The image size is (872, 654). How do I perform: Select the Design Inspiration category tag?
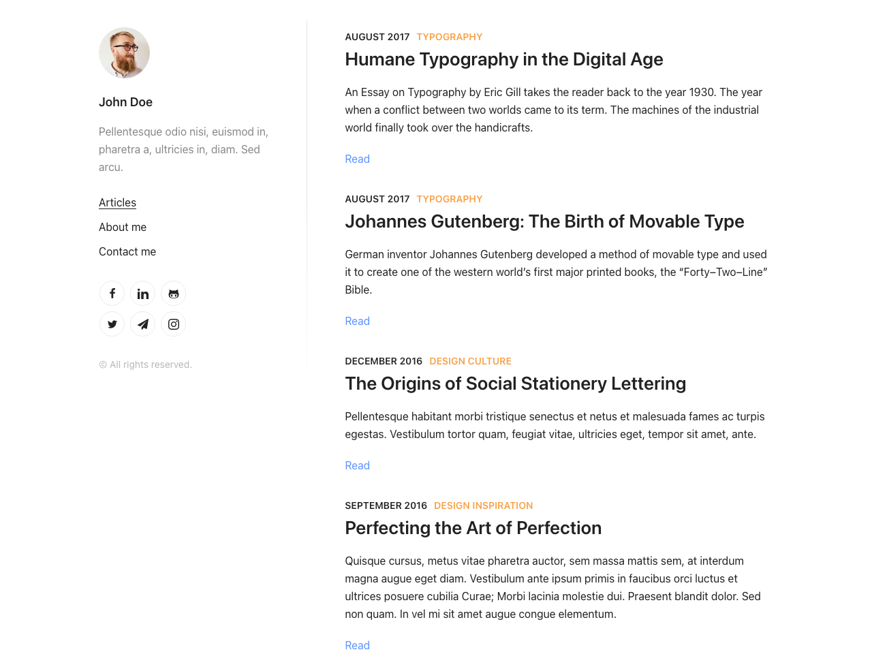[483, 505]
